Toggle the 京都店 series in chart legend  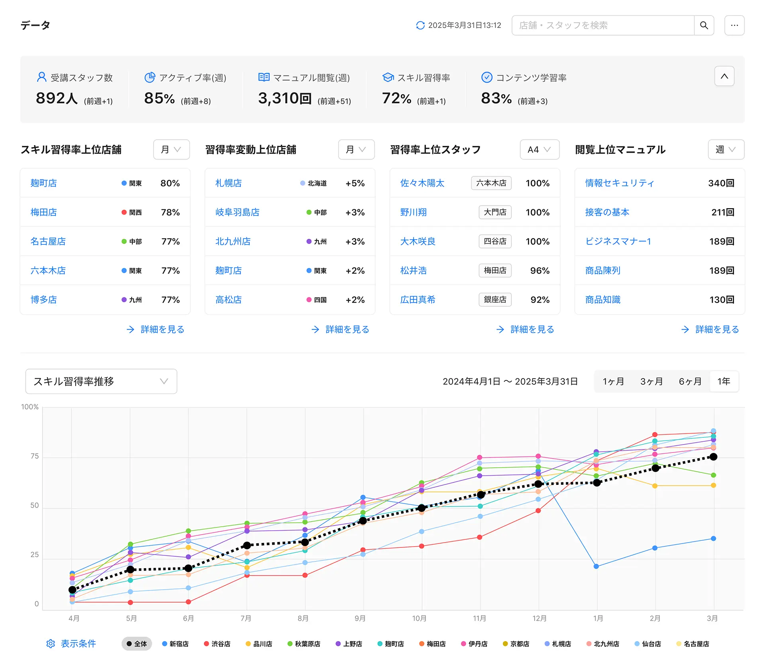(x=516, y=643)
